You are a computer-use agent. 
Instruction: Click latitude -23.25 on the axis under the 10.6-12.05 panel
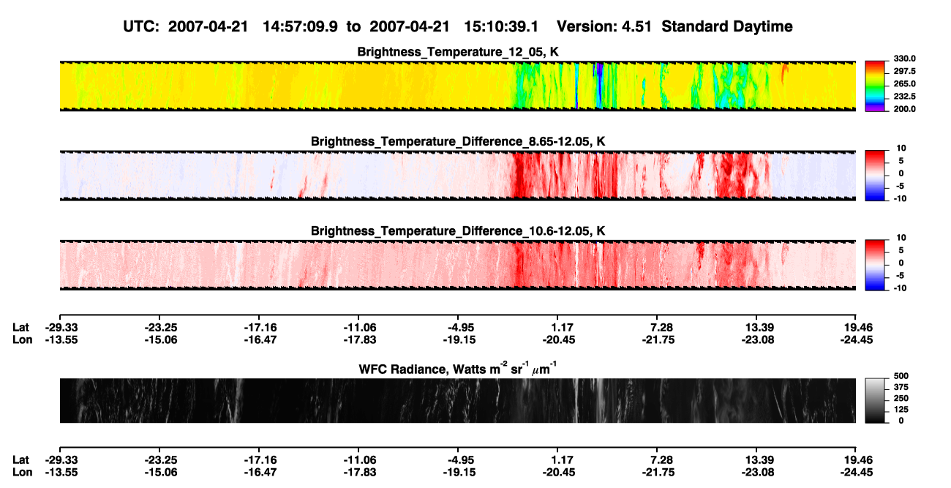click(159, 327)
